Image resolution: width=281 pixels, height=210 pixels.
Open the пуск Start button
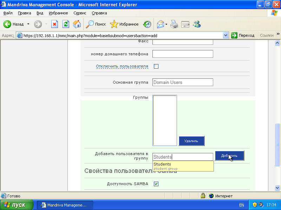pyautogui.click(x=17, y=205)
